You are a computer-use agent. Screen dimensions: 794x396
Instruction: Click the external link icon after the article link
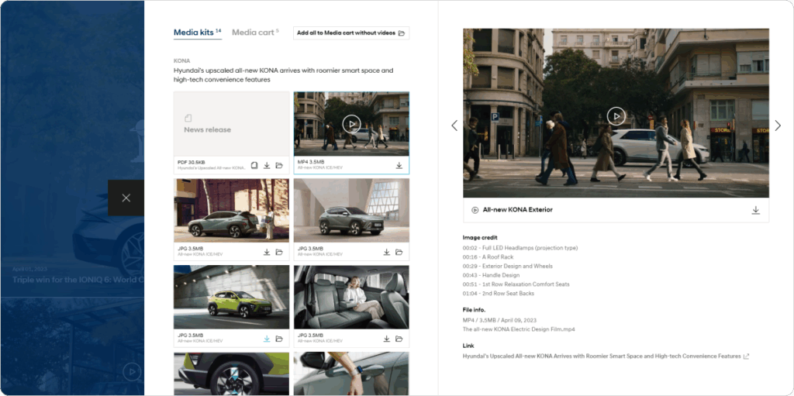tap(747, 356)
